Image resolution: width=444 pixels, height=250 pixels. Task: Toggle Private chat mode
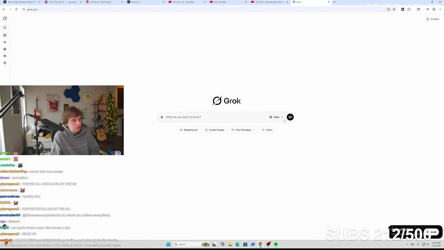tap(433, 19)
